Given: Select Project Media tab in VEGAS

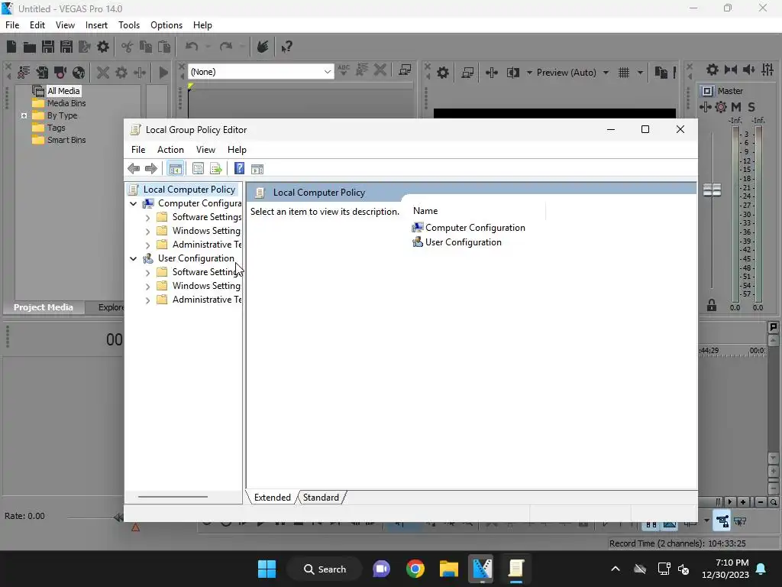Looking at the screenshot, I should pyautogui.click(x=44, y=307).
